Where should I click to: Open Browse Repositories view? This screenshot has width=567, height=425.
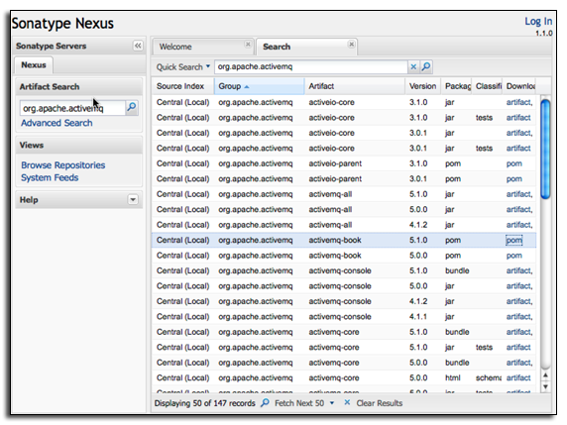[62, 165]
